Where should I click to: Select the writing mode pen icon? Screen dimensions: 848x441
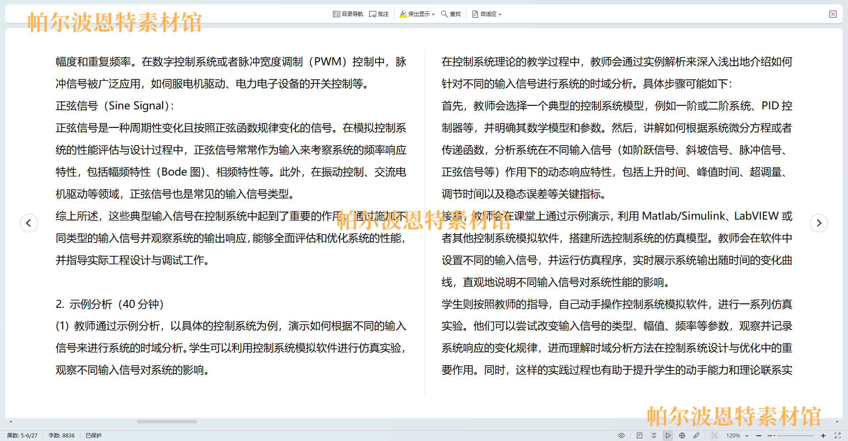pos(697,435)
